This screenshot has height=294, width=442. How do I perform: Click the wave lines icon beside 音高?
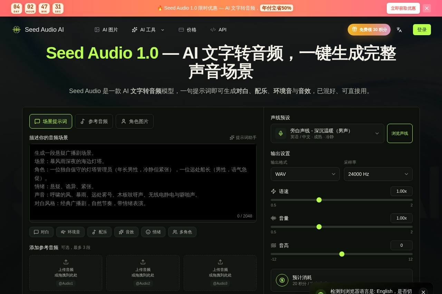[x=273, y=245]
